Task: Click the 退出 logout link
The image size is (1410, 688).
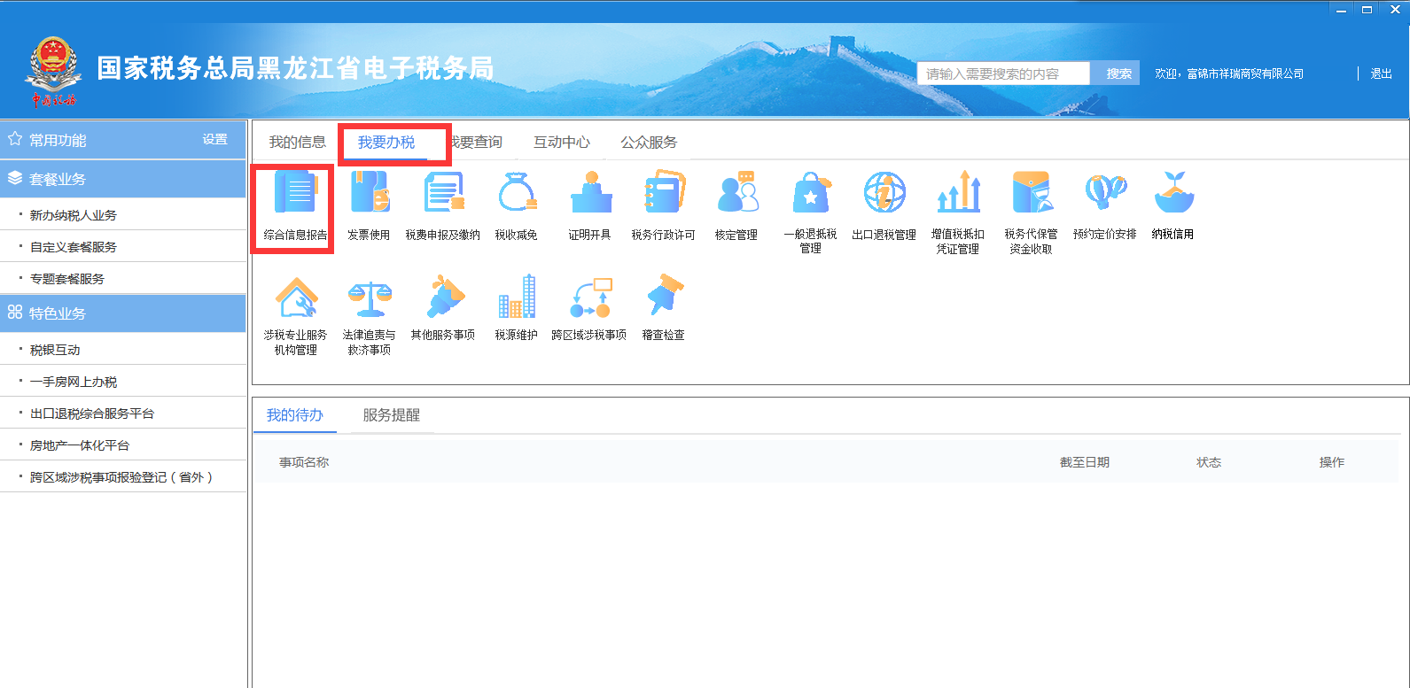Action: pyautogui.click(x=1381, y=73)
